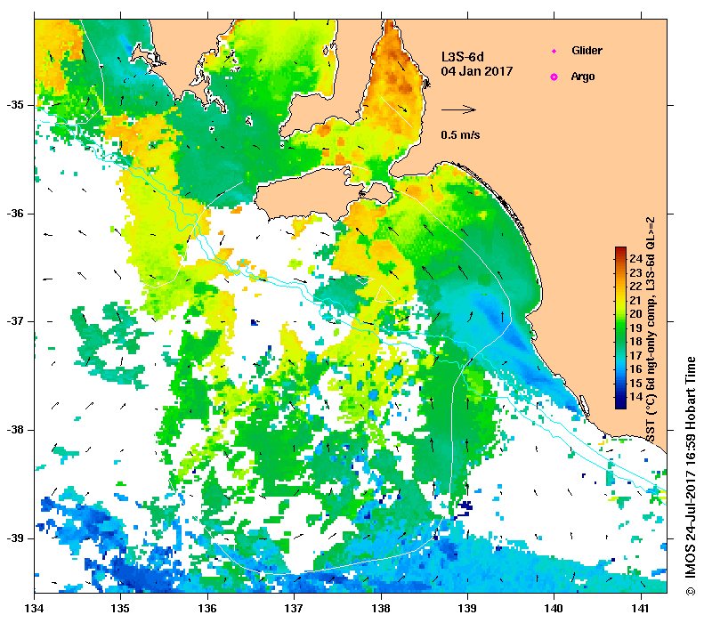Click the magenta Glider legend marker

554,51
